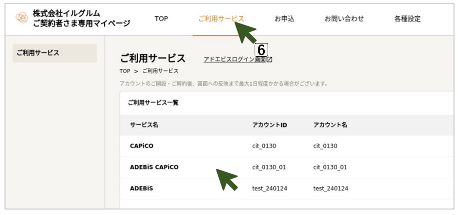This screenshot has height=215, width=458.
Task: Click external link icon beside アドエビスログイン画面
Action: click(x=270, y=60)
